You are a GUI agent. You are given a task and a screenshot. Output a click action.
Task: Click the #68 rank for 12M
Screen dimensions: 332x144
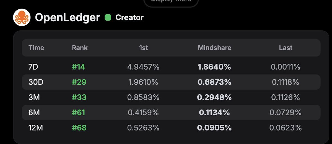[x=79, y=128]
